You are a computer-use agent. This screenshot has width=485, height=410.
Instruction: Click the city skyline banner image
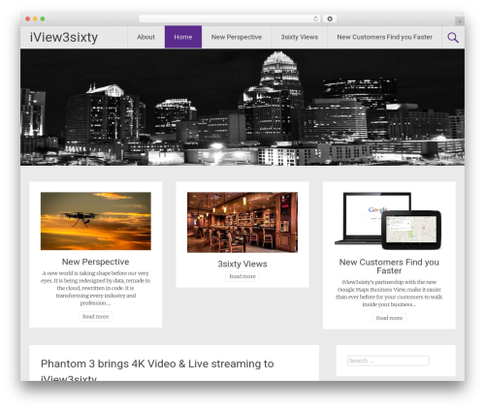[x=242, y=108]
